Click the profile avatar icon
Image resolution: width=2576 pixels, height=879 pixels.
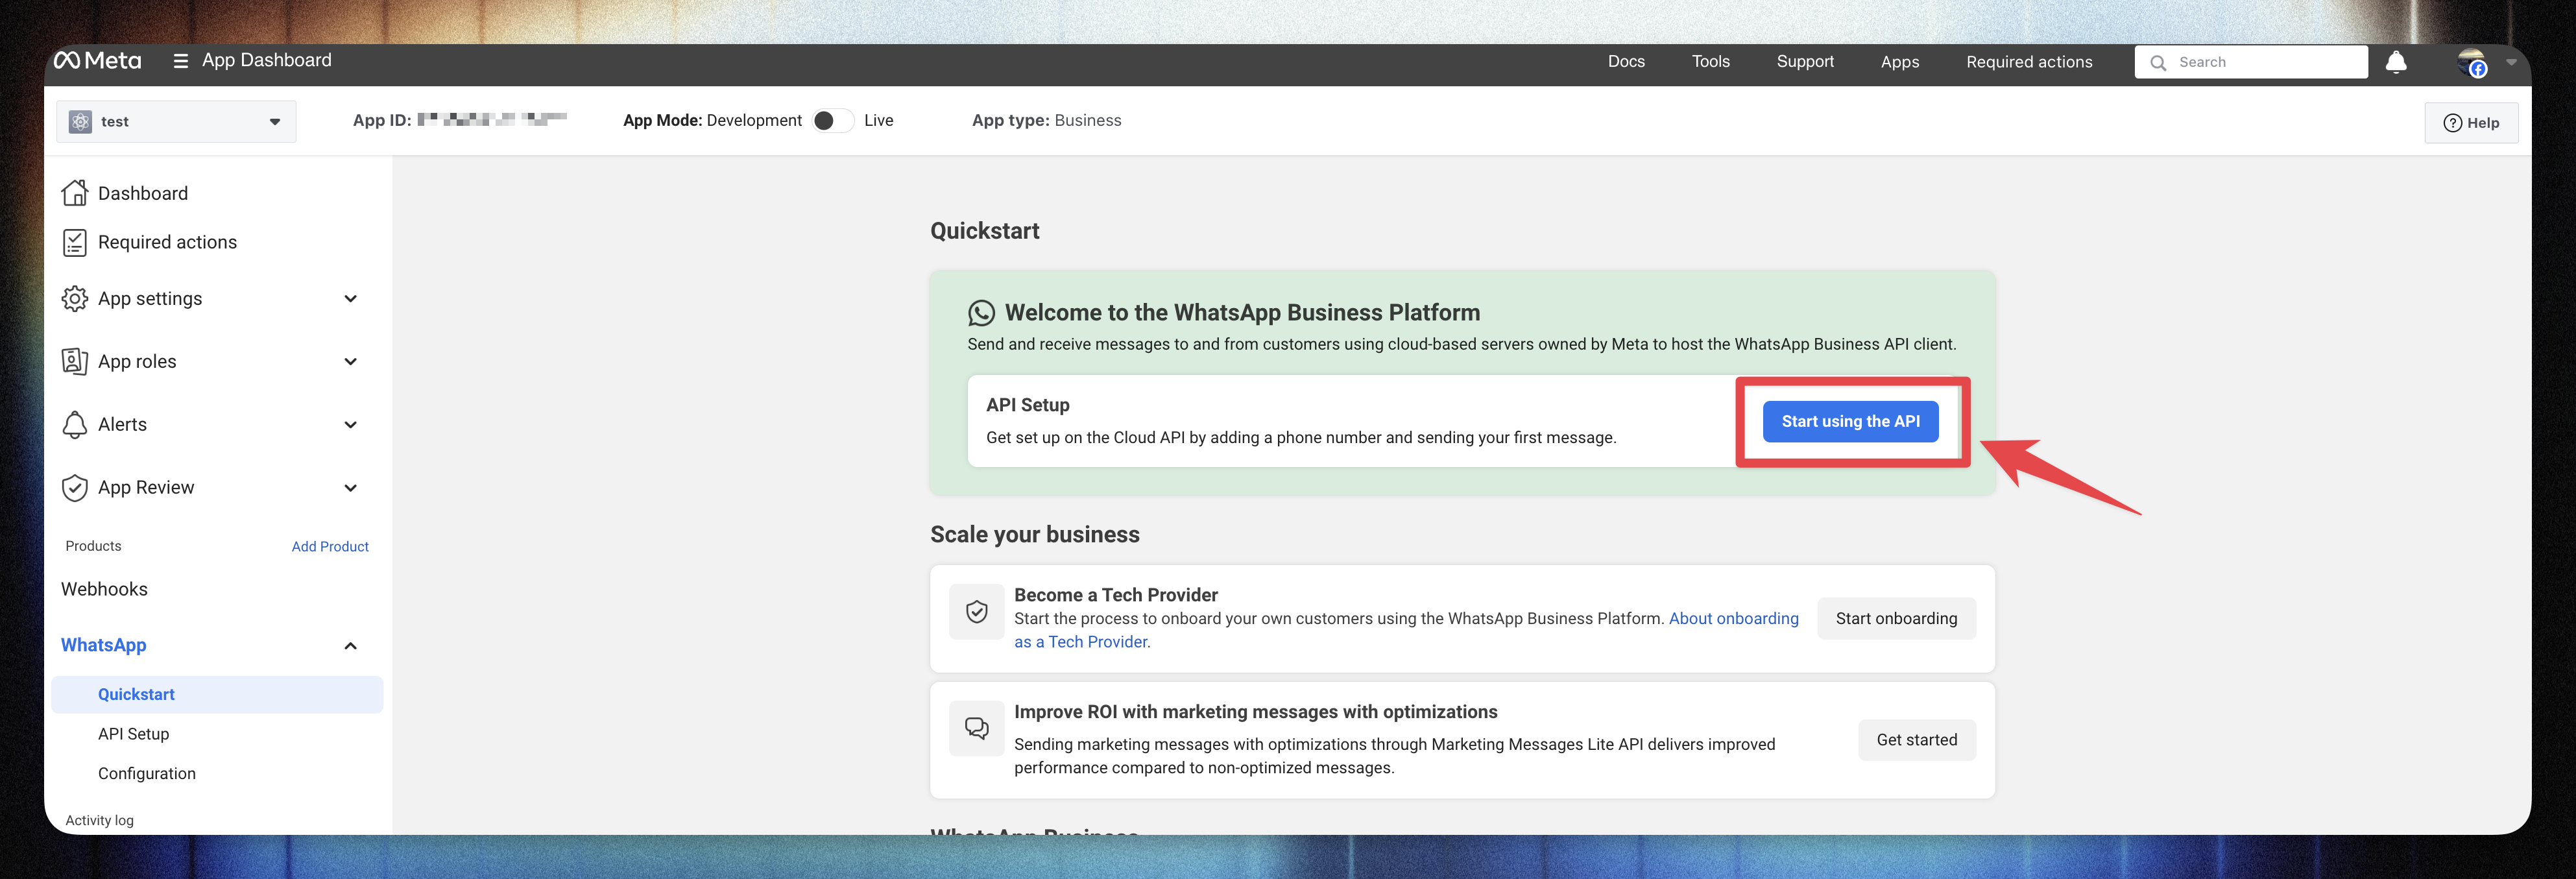click(2471, 62)
